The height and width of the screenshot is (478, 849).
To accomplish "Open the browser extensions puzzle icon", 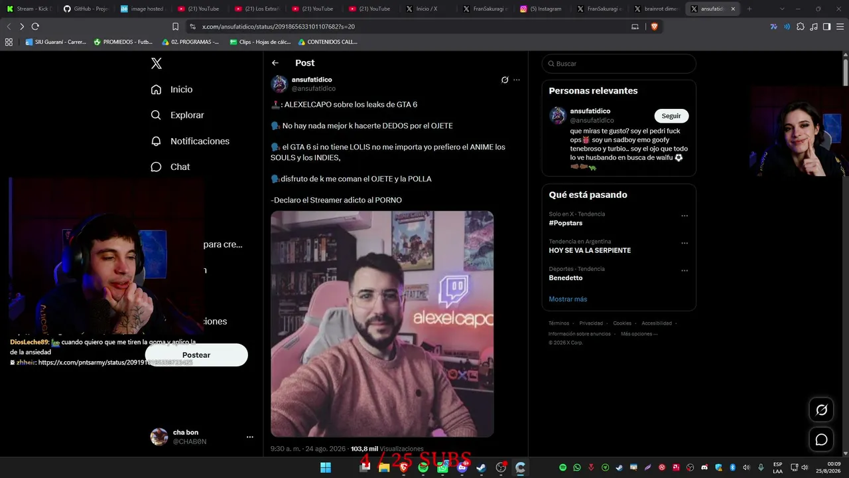I will [x=801, y=27].
